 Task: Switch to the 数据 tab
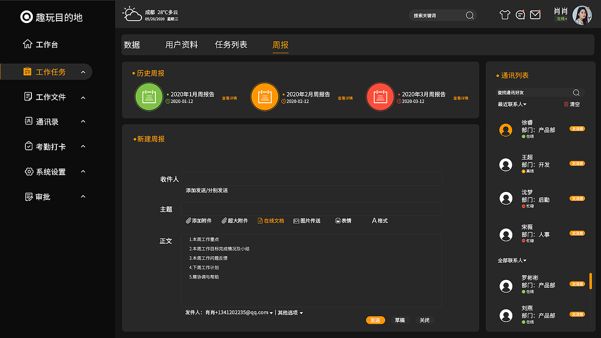coord(132,45)
